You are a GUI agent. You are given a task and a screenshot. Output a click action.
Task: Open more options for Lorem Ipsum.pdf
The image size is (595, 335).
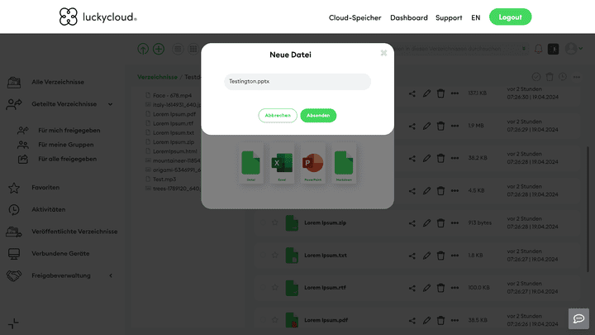tap(455, 320)
